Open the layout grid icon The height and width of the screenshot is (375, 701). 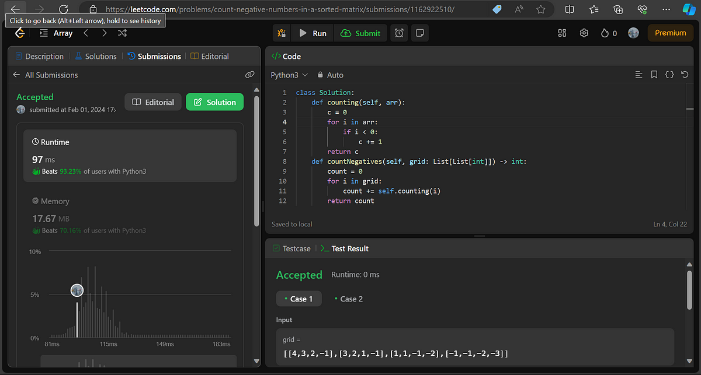(x=563, y=33)
